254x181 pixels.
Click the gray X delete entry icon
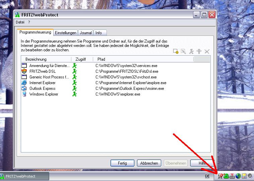click(207, 52)
